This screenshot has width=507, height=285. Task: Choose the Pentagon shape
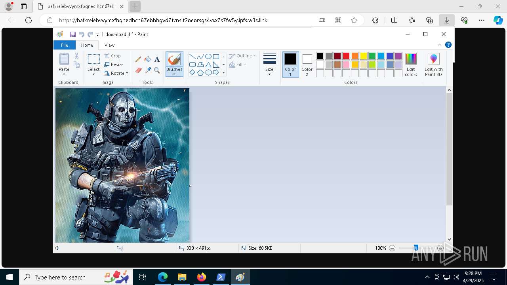[200, 72]
